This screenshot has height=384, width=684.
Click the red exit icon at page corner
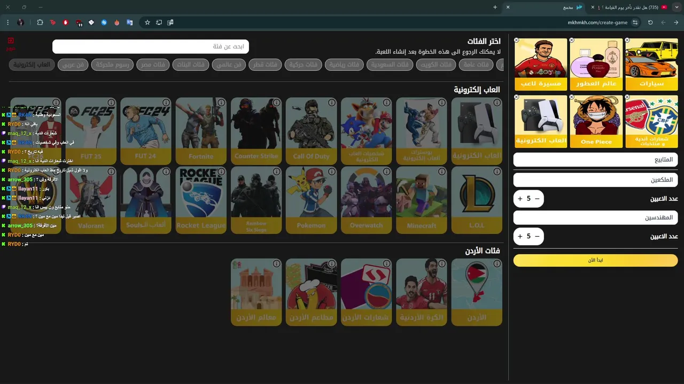(x=11, y=41)
